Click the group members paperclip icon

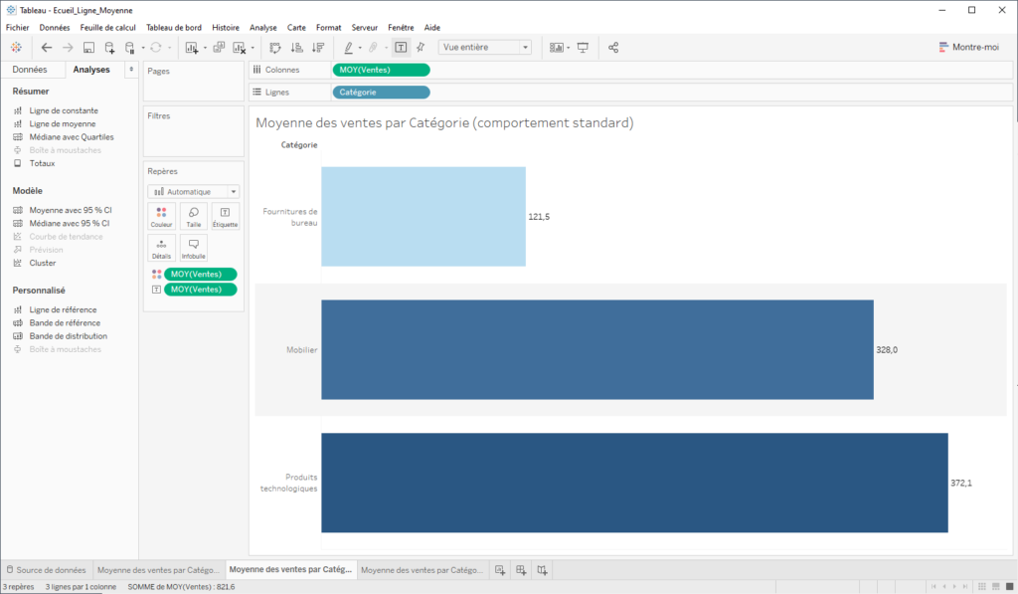click(x=374, y=48)
